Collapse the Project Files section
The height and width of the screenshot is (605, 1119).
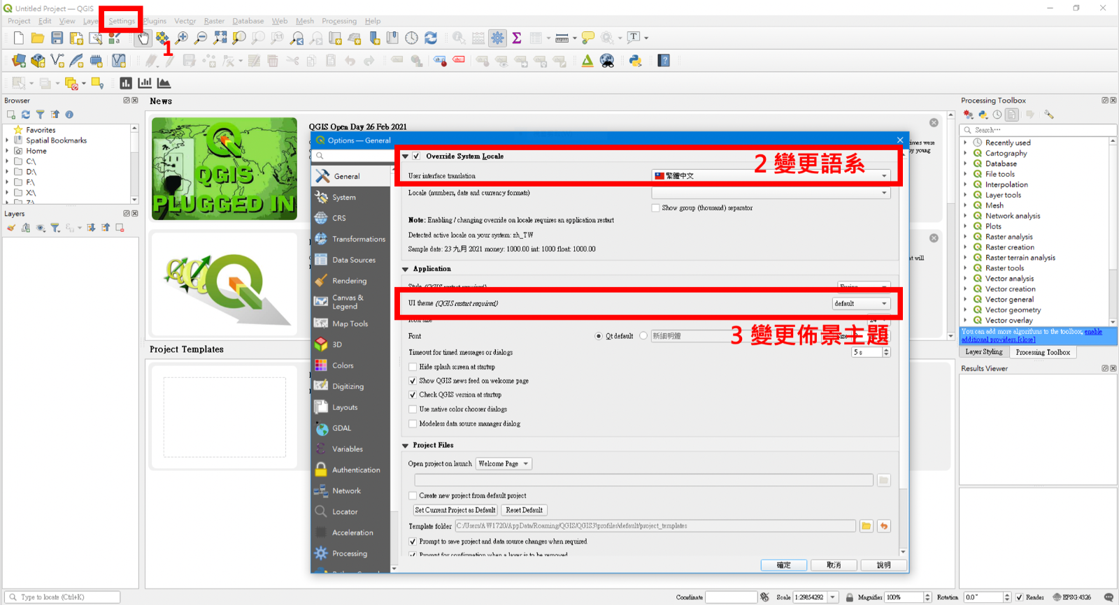tap(406, 445)
